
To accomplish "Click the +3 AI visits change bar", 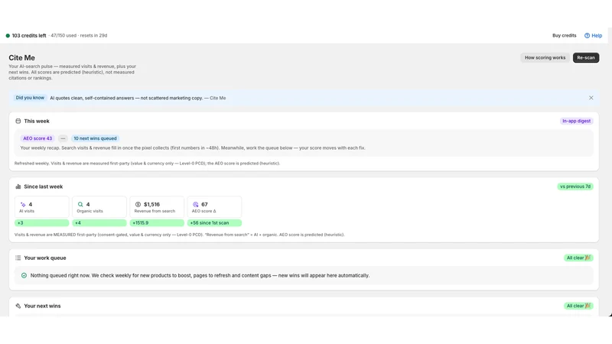I will coord(42,222).
